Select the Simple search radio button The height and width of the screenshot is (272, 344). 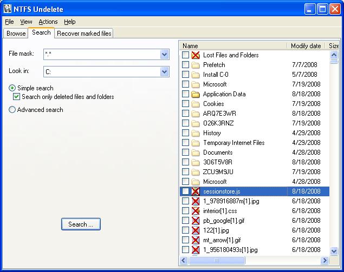tap(12, 88)
